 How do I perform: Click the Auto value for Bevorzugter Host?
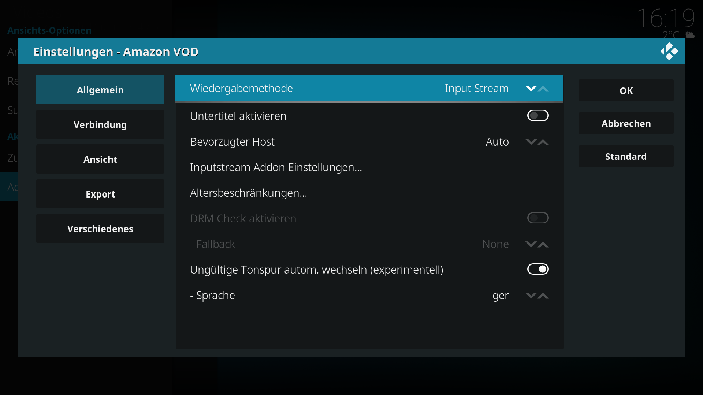click(497, 142)
